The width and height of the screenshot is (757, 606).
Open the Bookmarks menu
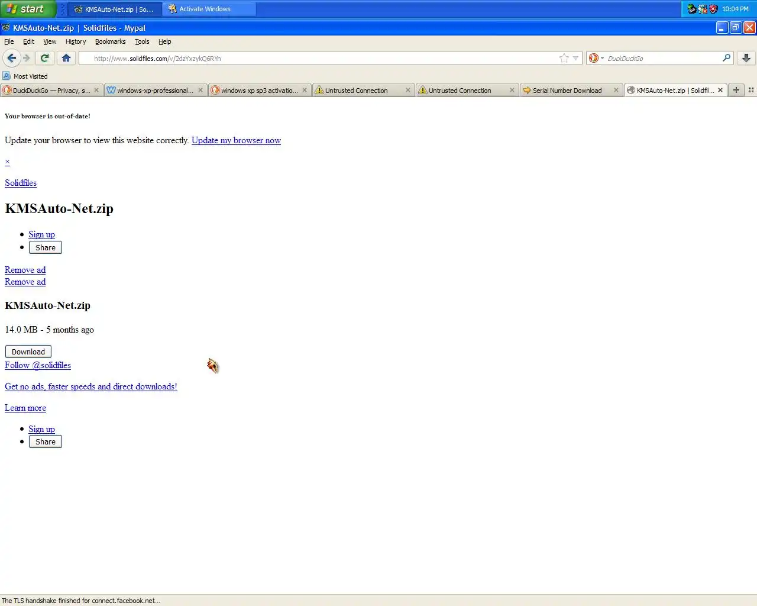coord(111,41)
